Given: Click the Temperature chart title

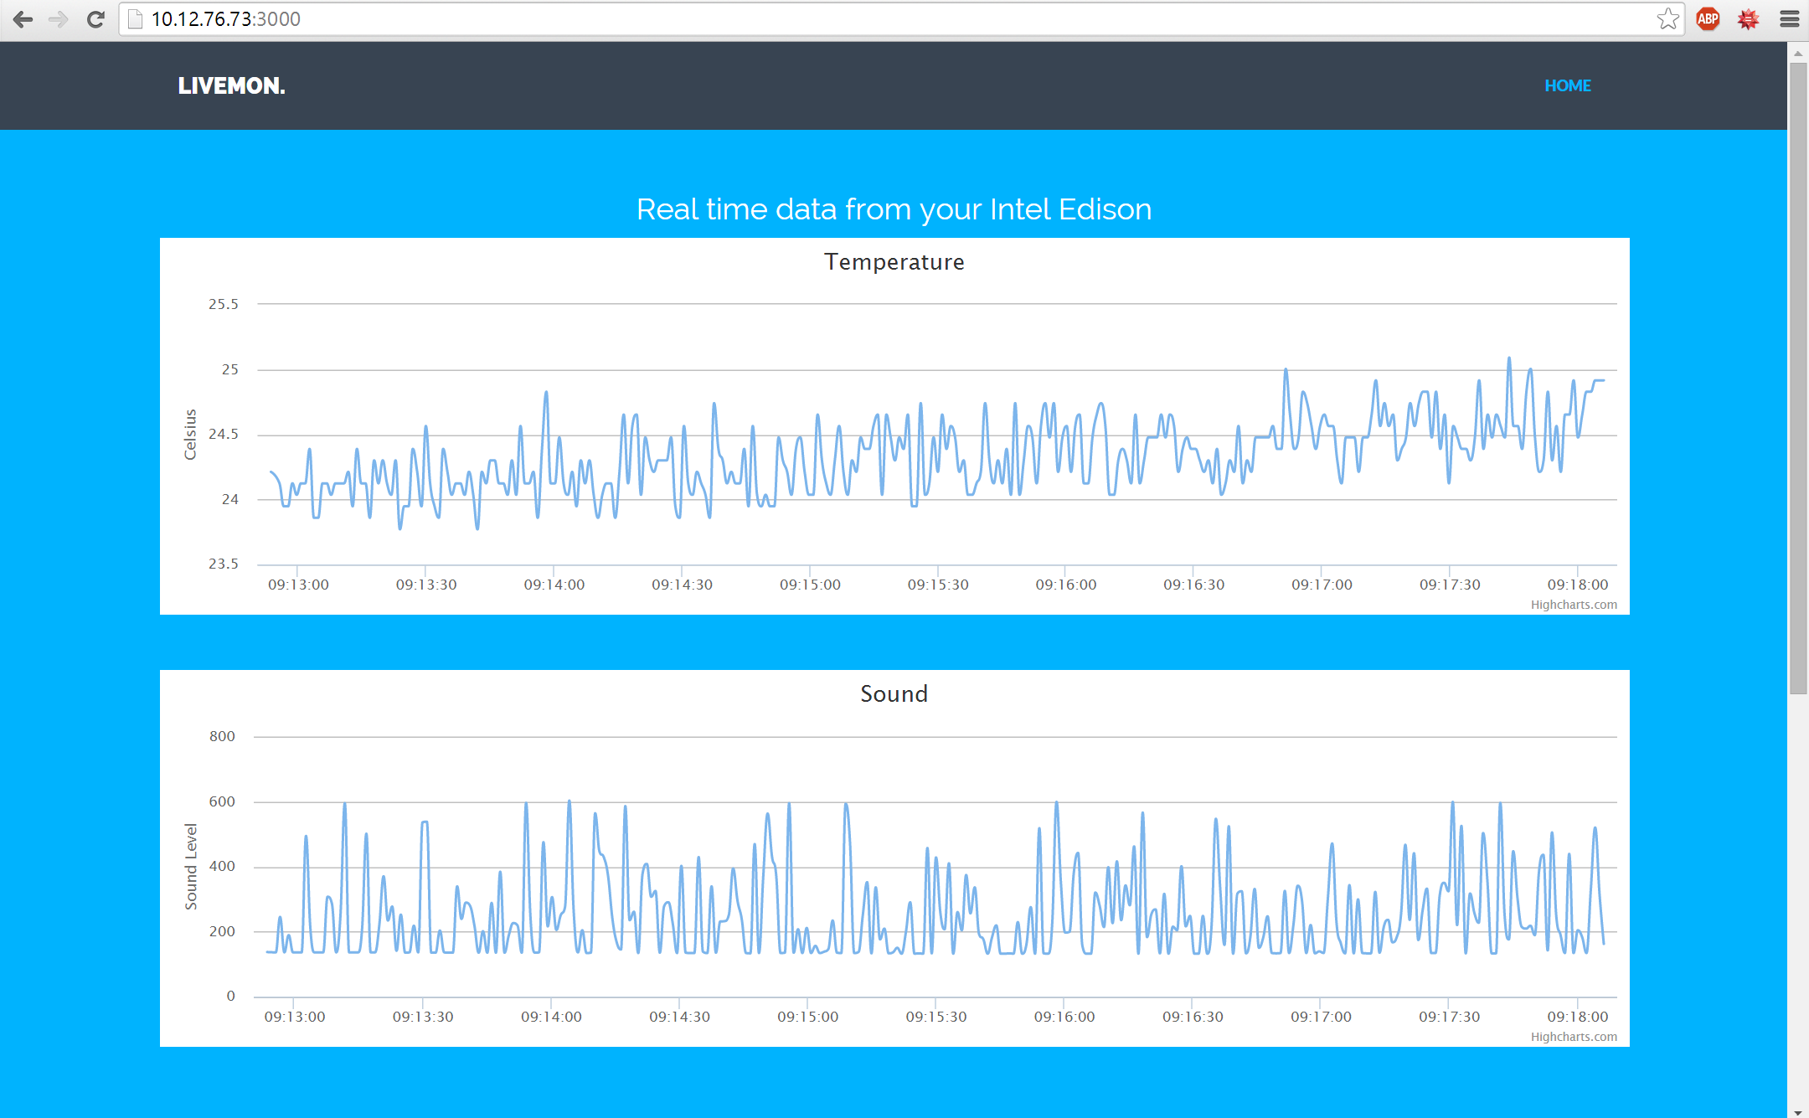Looking at the screenshot, I should [894, 262].
